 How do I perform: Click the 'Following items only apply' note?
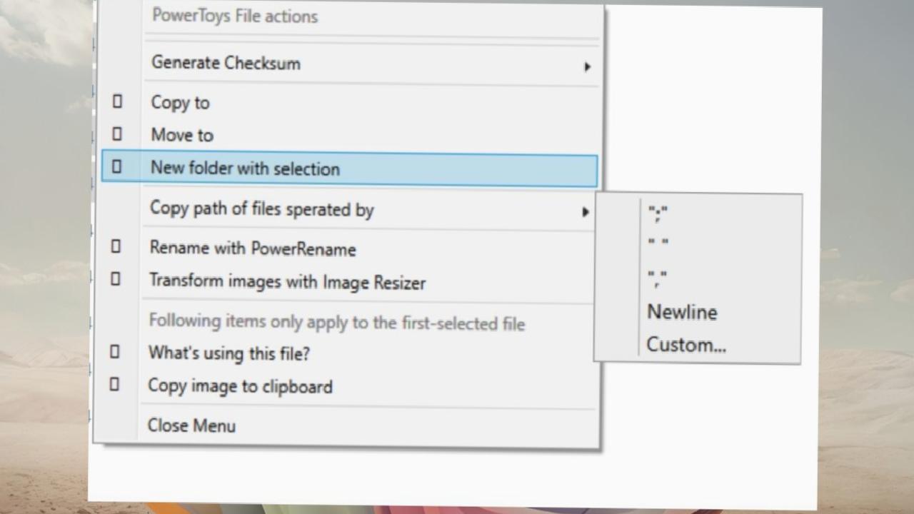(x=336, y=322)
